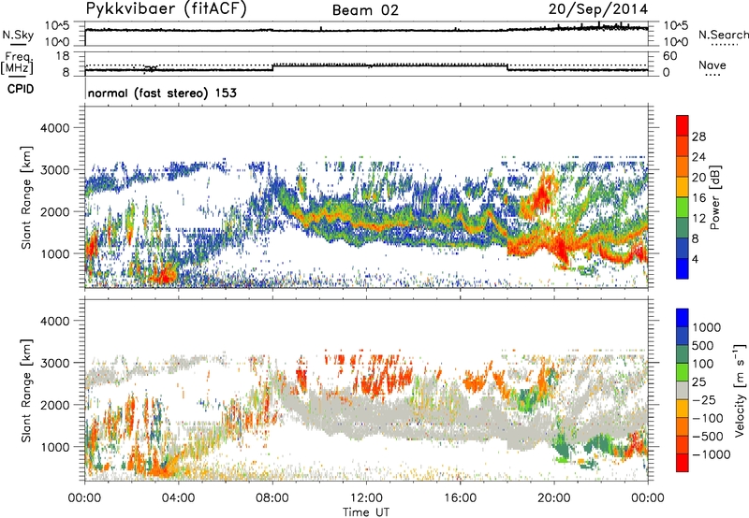This screenshot has width=749, height=518.
Task: Select "Slant Range [km]" label of velocity panel
Action: (x=26, y=390)
